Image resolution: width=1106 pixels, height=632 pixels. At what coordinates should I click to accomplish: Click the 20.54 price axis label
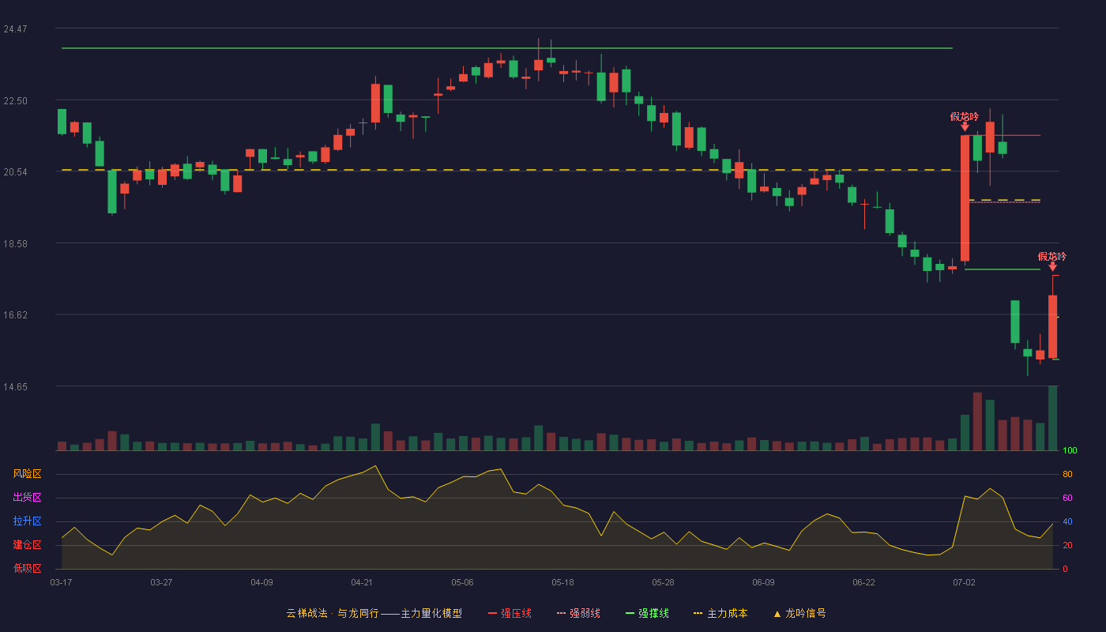(x=15, y=172)
